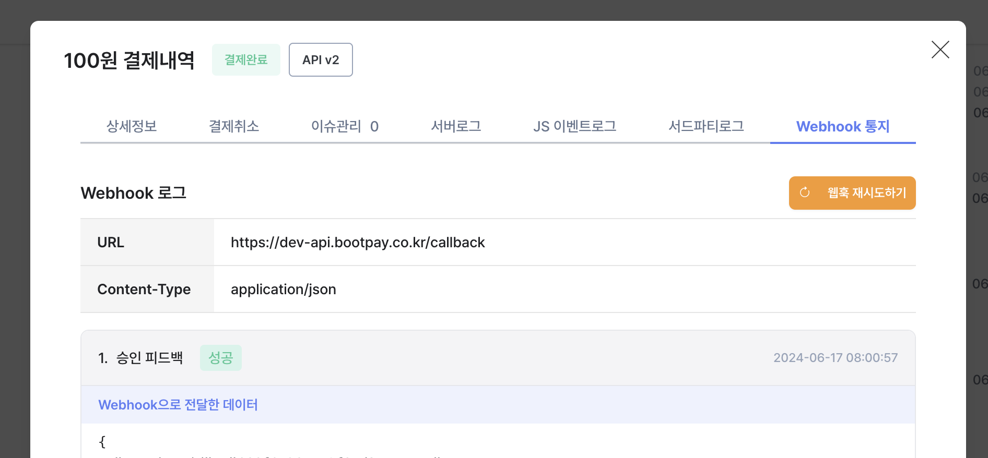Click the 2024-06-17 08:00:57 timestamp
The image size is (988, 458).
point(835,358)
